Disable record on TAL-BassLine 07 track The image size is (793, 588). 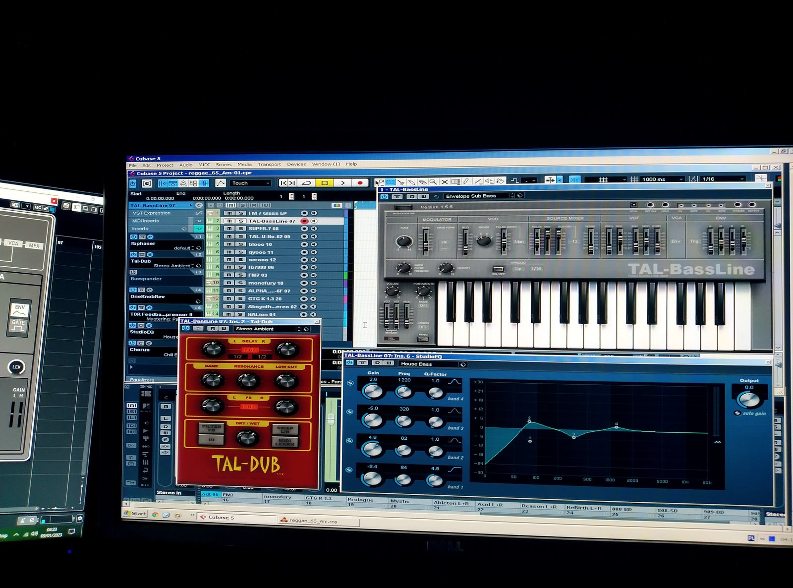pyautogui.click(x=304, y=221)
